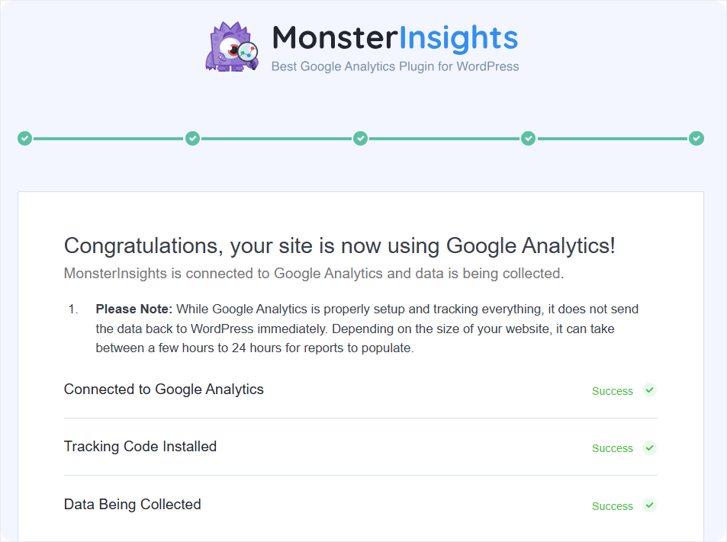727x542 pixels.
Task: Click the MonsterInsights monster mascot logo
Action: point(232,47)
